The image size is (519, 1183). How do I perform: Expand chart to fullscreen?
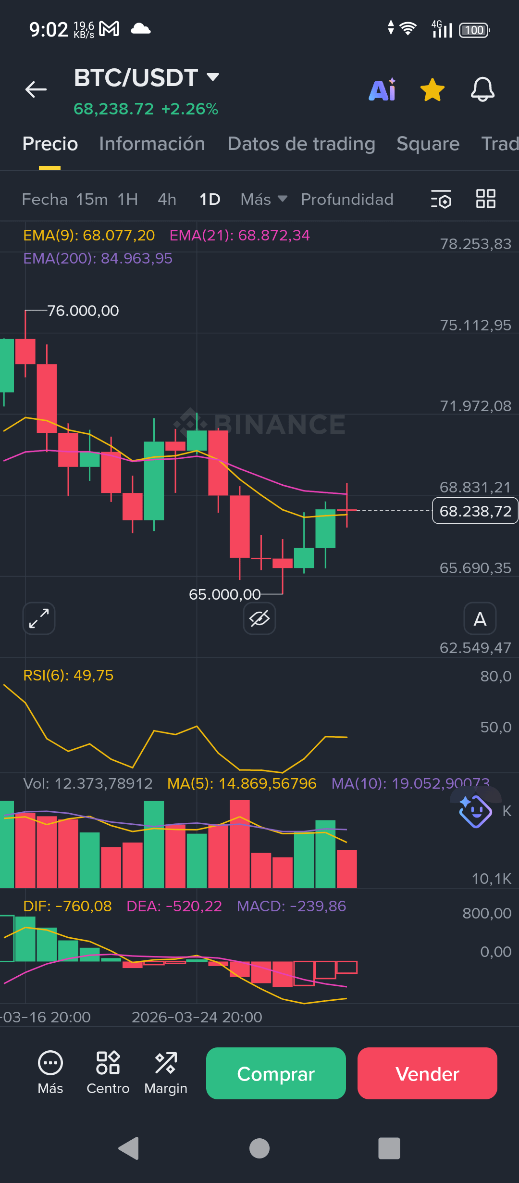39,618
